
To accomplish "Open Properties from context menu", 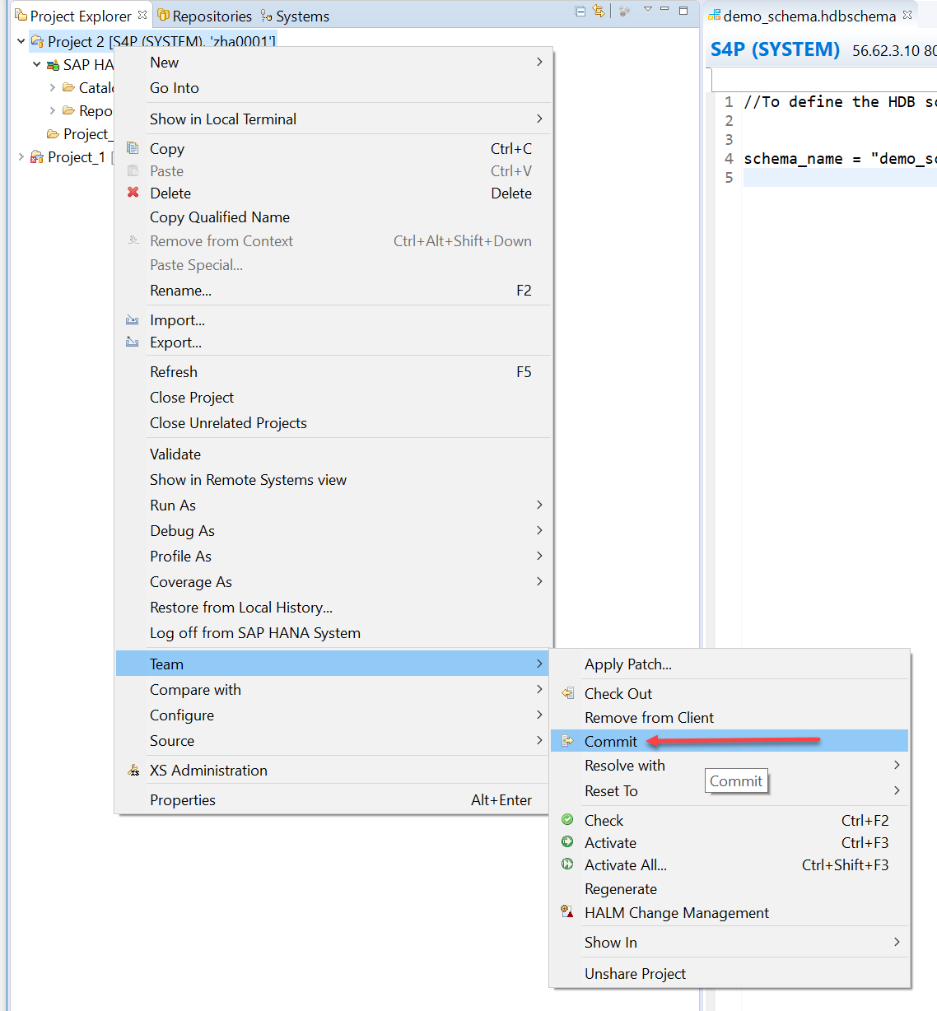I will click(333, 800).
